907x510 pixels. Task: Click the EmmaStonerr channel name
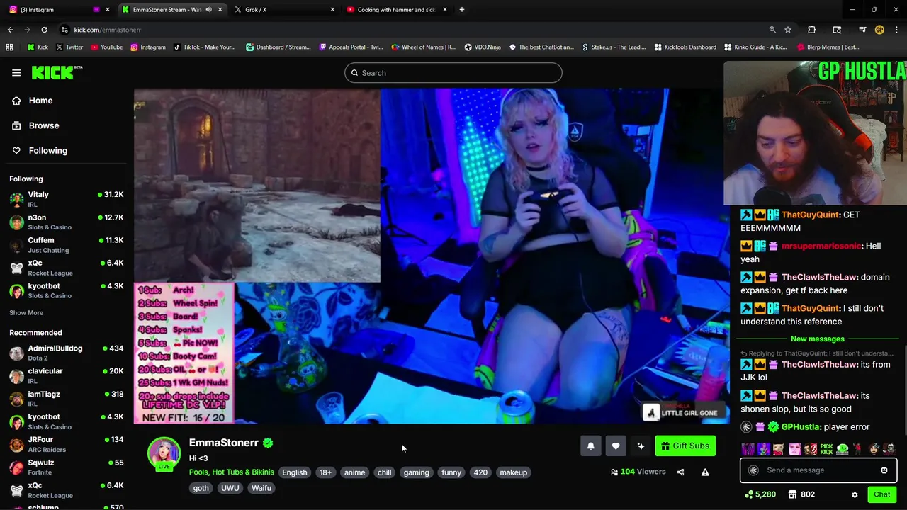[223, 443]
